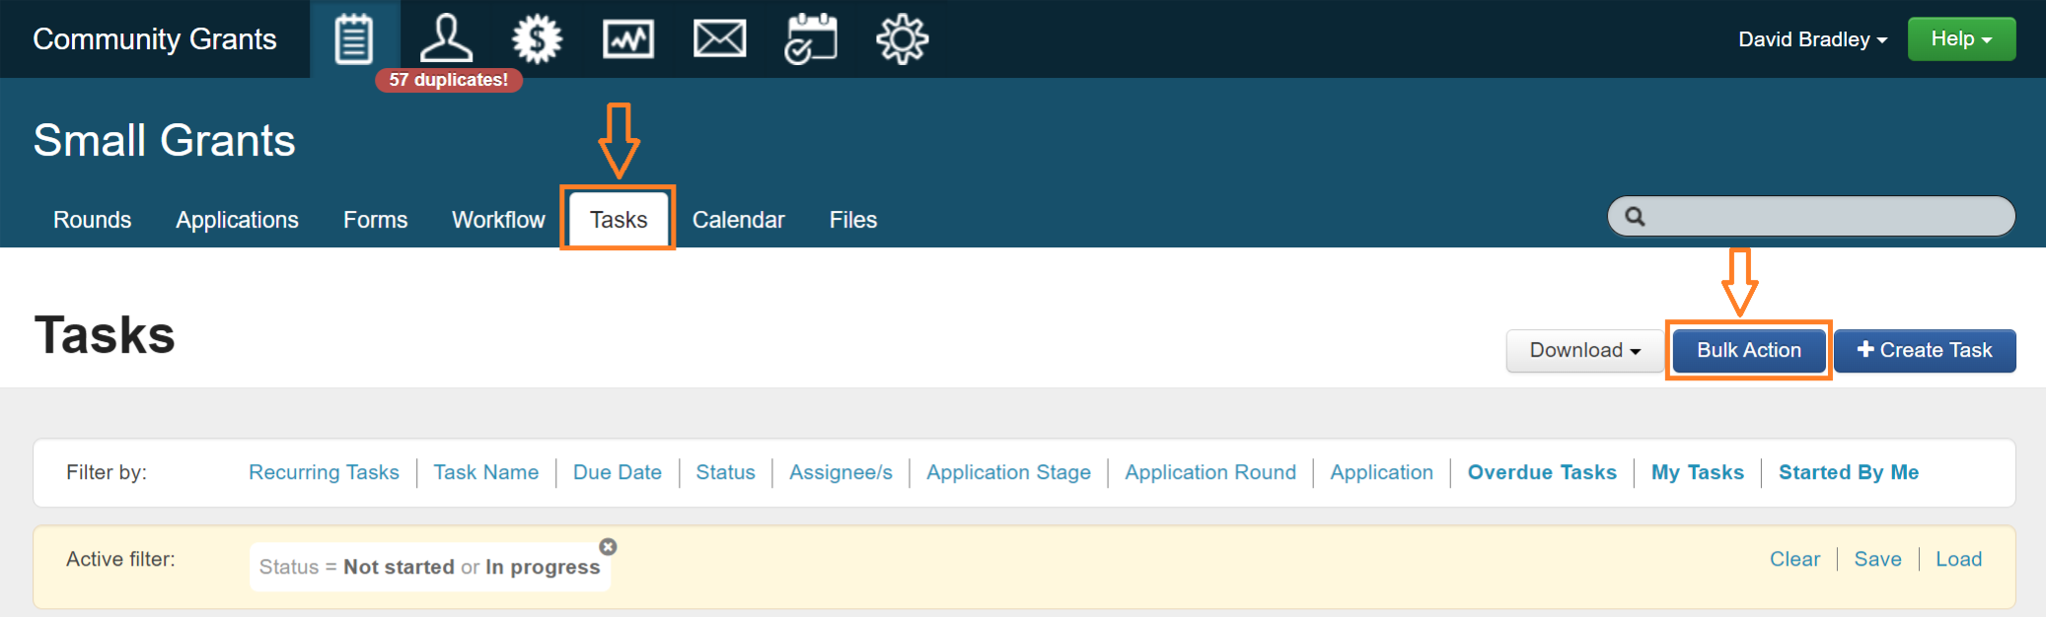Open the funding dollar badge icon

coord(537,39)
